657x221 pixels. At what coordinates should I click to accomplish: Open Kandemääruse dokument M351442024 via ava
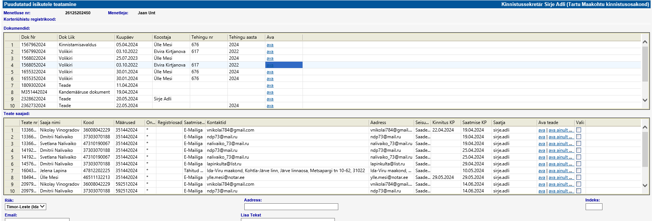tap(270, 92)
